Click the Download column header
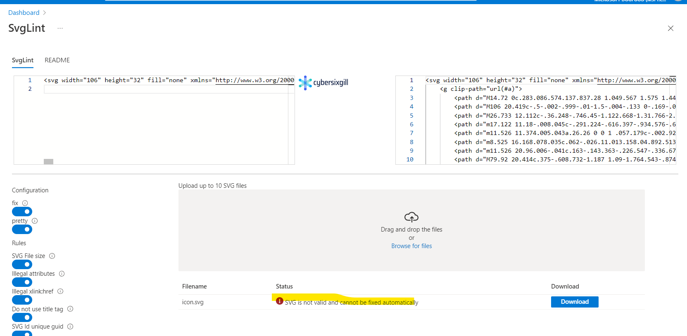Viewport: 687px width, 336px height. [565, 286]
